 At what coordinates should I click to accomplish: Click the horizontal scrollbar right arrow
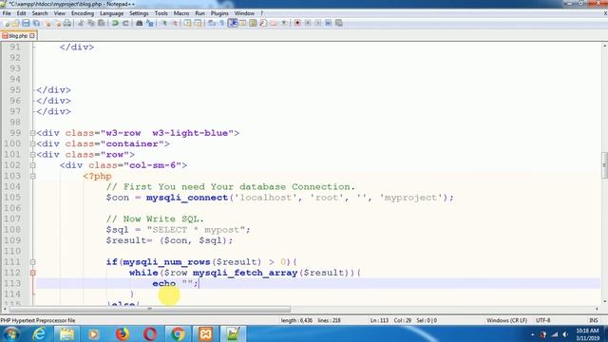(597, 309)
